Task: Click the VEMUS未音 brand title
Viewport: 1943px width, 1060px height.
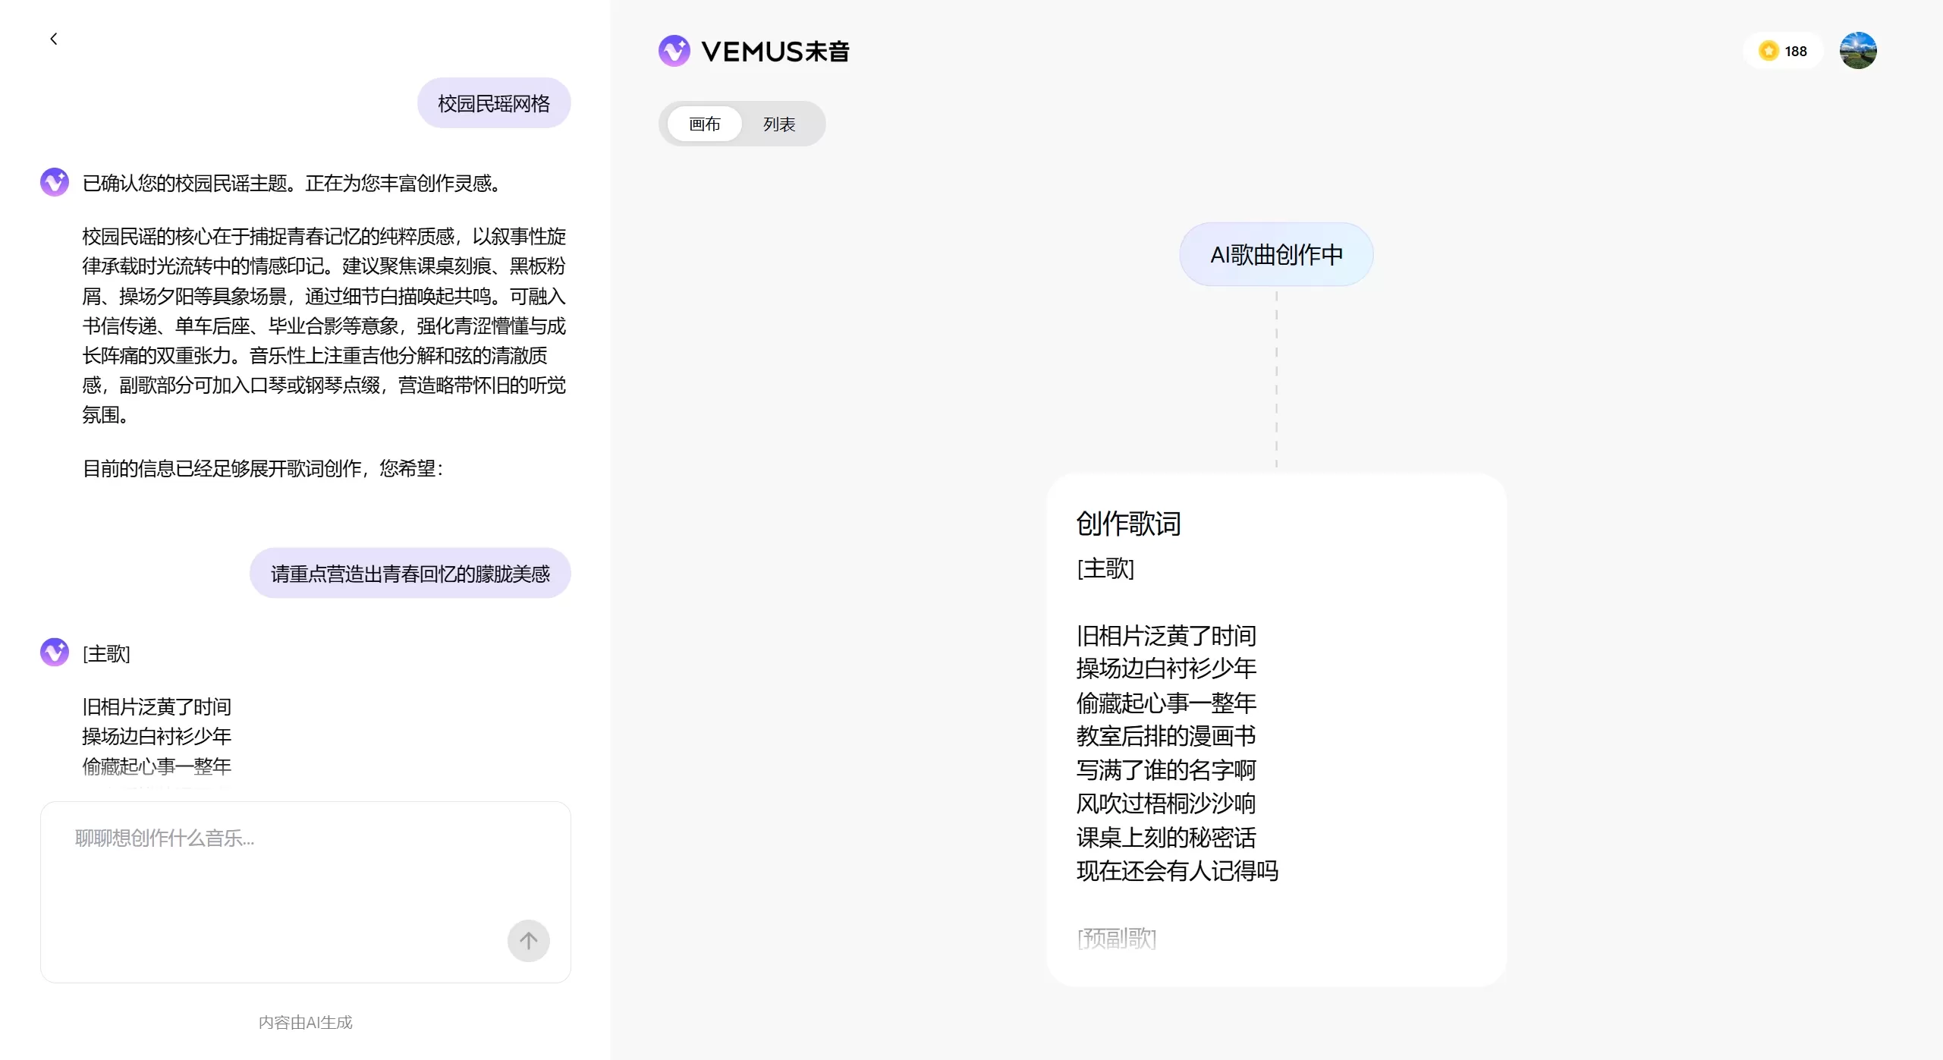Action: (x=775, y=51)
